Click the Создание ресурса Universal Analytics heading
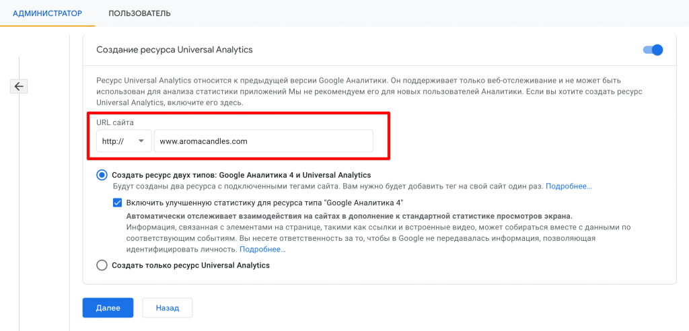Viewport: 689px width, 331px height. point(174,50)
